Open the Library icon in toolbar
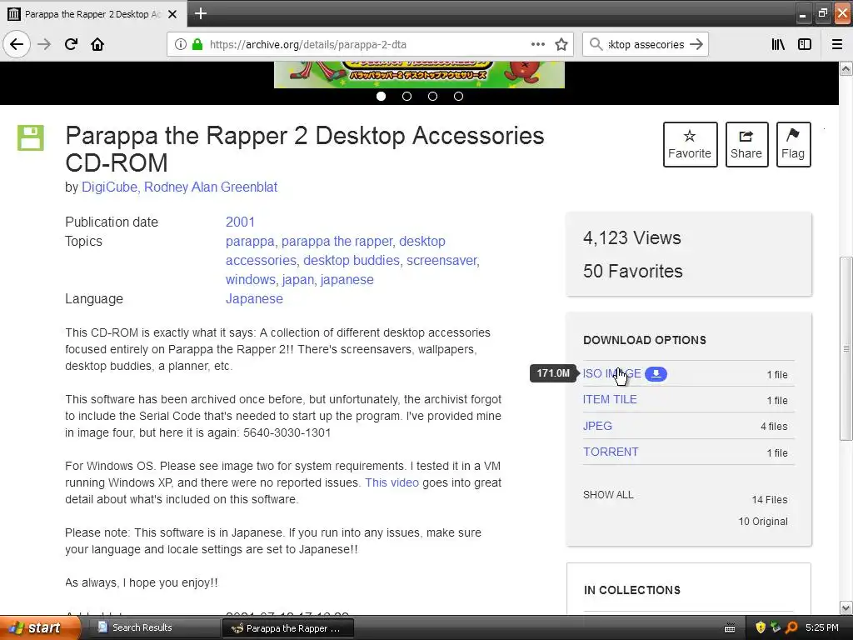This screenshot has height=640, width=853. (778, 44)
